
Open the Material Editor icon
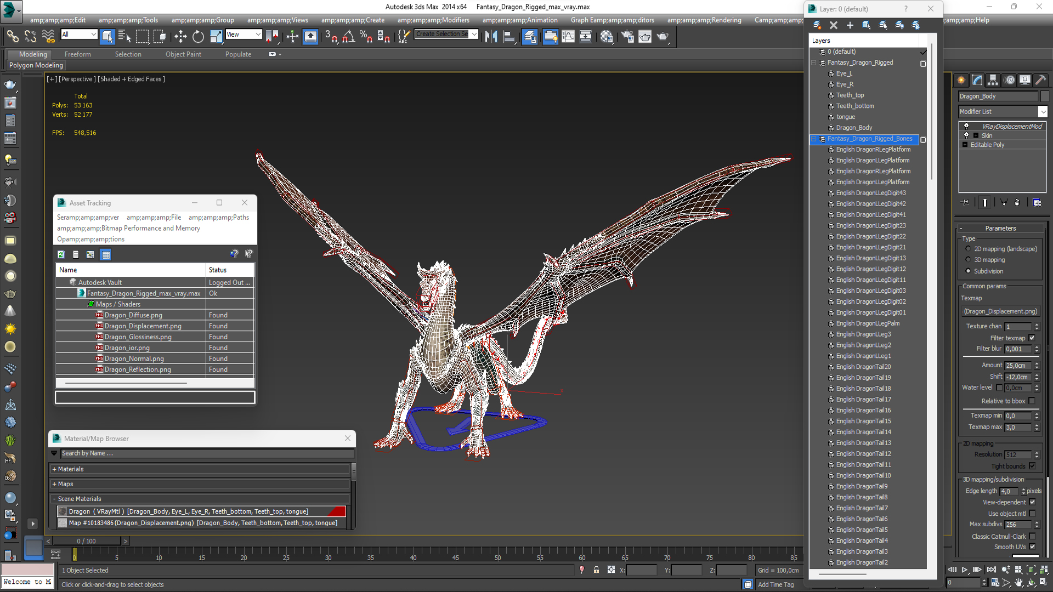click(x=606, y=37)
